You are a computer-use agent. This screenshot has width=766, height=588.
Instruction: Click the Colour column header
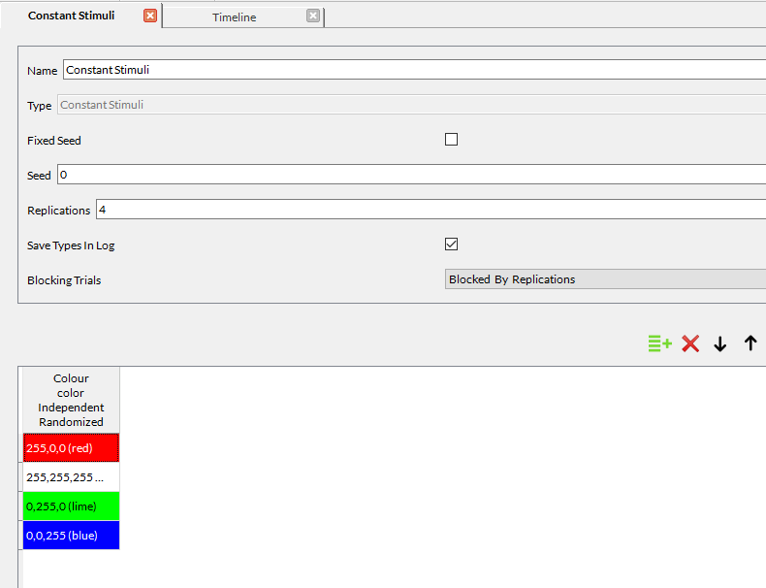[71, 400]
